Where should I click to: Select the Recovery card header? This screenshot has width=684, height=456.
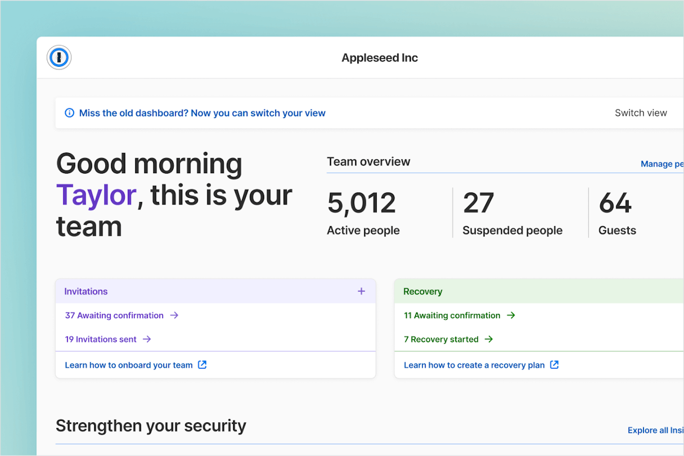click(x=423, y=291)
